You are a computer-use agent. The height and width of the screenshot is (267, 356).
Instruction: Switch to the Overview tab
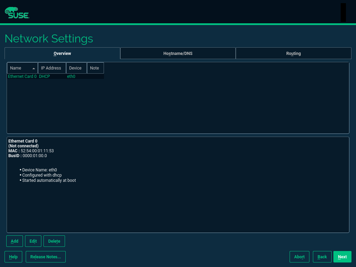[62, 54]
